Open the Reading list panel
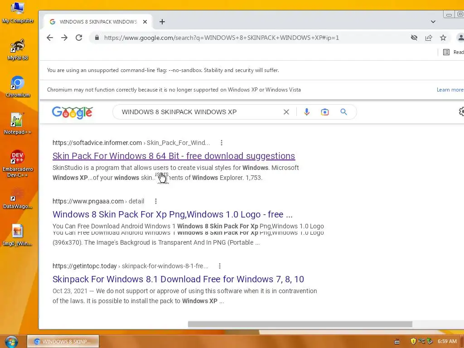This screenshot has width=464, height=348. [x=453, y=52]
